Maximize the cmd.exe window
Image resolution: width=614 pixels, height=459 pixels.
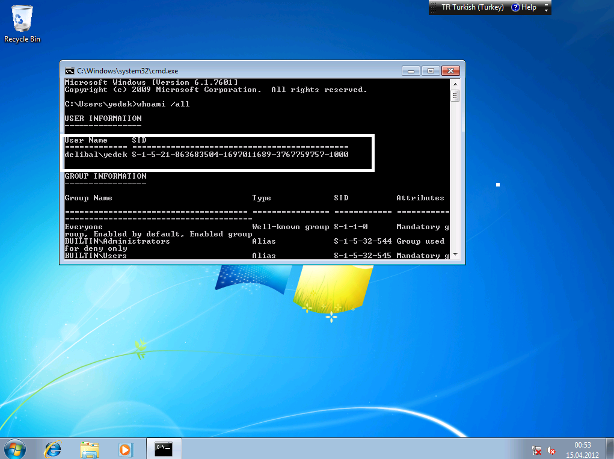point(431,70)
